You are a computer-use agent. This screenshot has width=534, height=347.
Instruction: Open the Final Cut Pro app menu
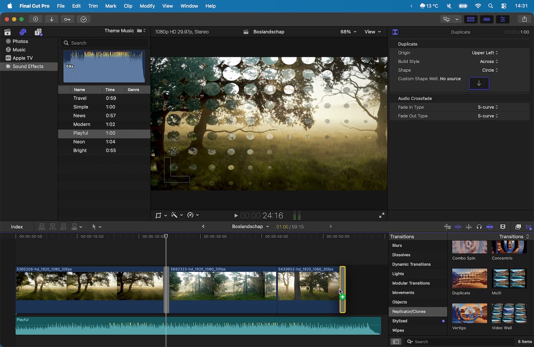(35, 6)
